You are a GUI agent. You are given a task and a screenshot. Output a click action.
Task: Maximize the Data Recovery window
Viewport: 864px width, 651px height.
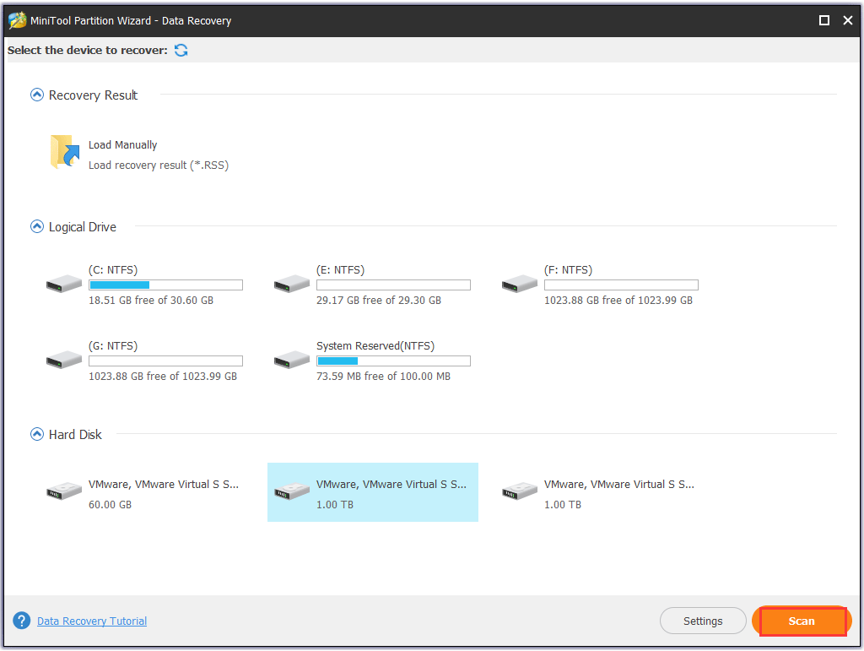[x=824, y=20]
